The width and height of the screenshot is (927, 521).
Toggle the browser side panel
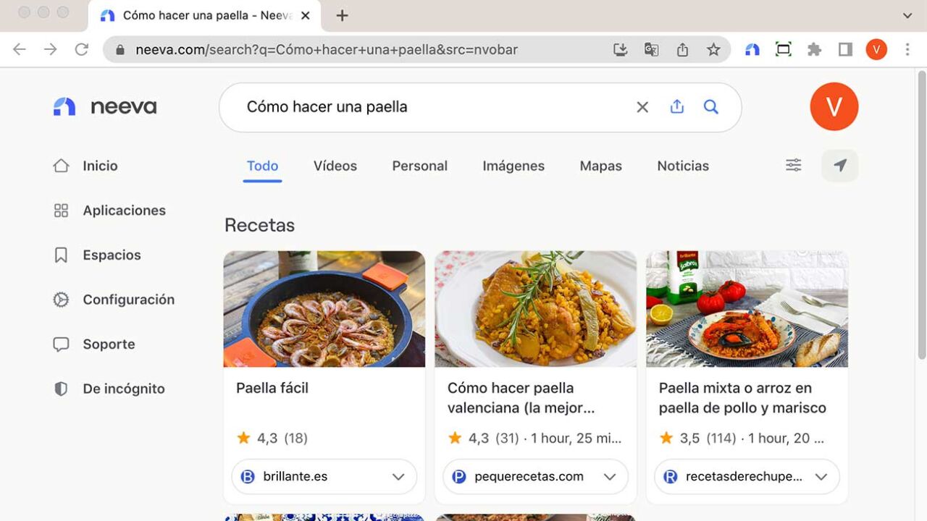pyautogui.click(x=845, y=50)
